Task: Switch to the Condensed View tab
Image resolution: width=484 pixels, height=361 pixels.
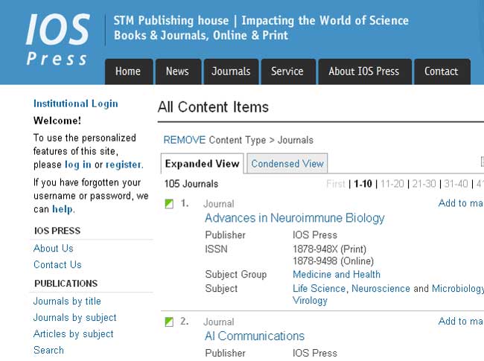Action: coord(287,164)
